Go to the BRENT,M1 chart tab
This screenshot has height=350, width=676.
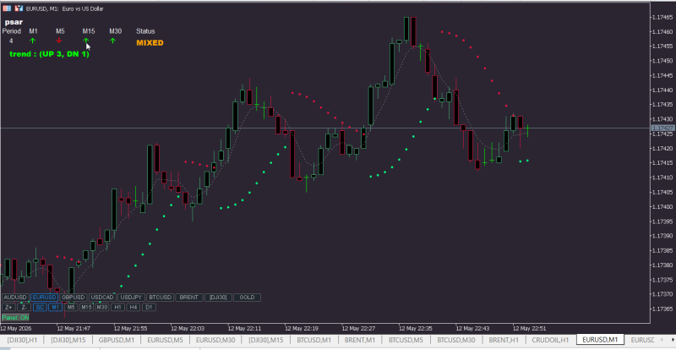pos(360,340)
